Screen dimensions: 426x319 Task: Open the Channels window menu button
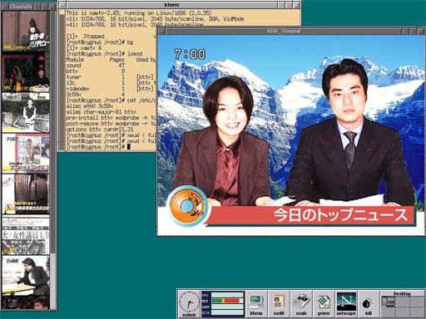[5, 6]
